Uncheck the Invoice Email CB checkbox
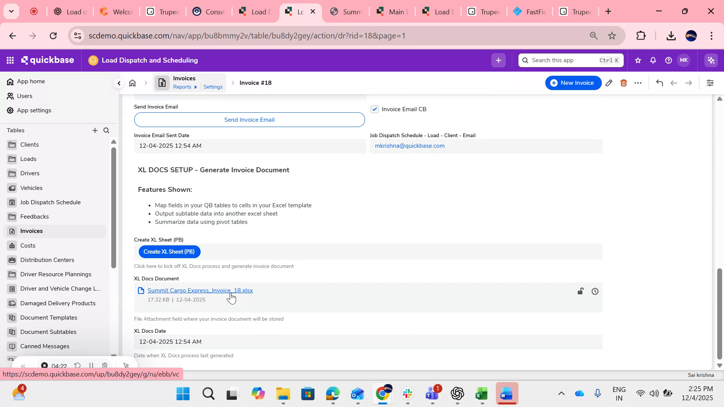The height and width of the screenshot is (407, 724). [374, 109]
